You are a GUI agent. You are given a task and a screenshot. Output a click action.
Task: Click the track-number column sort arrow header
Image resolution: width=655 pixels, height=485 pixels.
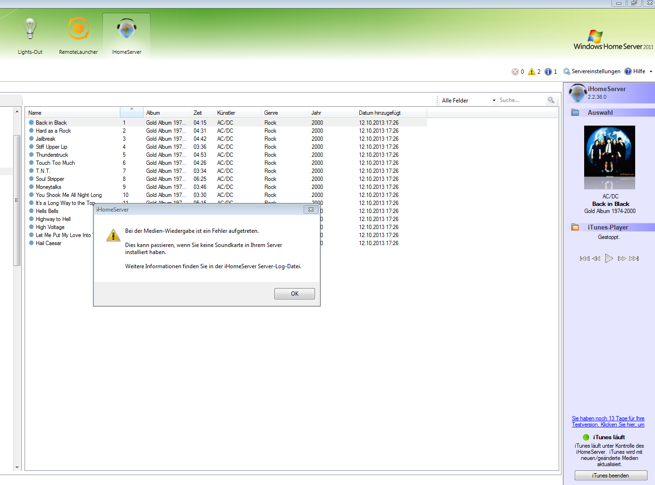(132, 113)
